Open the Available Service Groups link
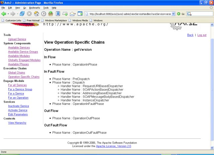 [x=23, y=52]
